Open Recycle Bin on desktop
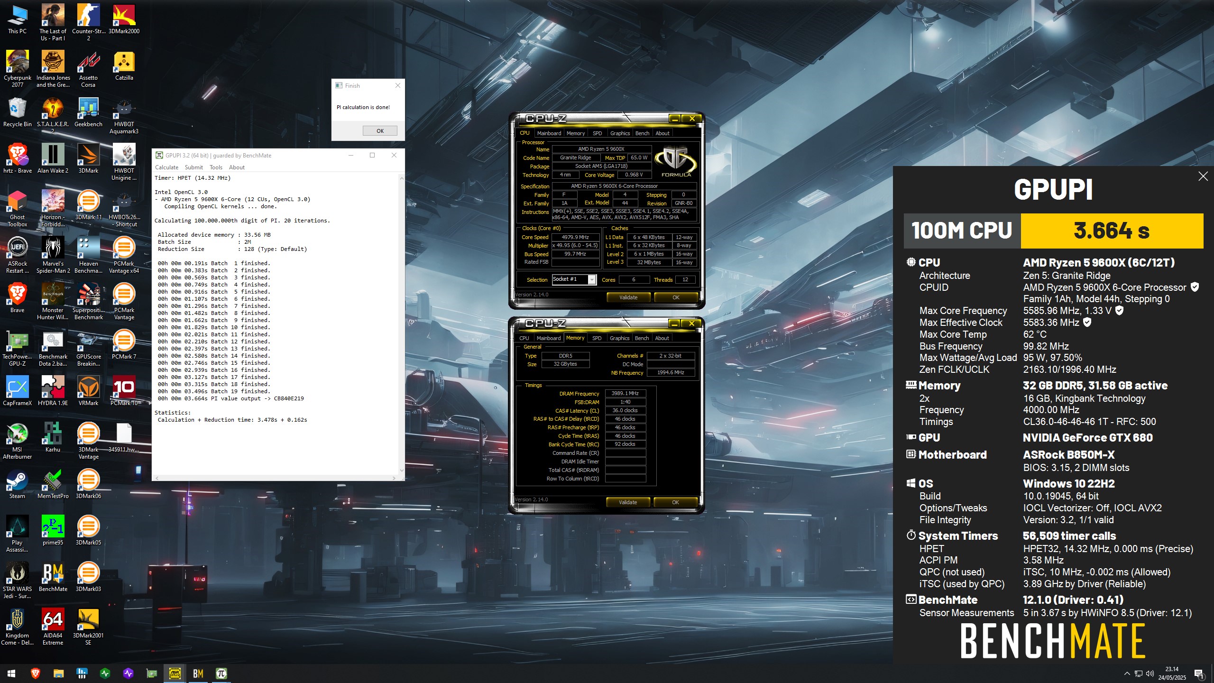This screenshot has height=683, width=1214. [x=18, y=112]
